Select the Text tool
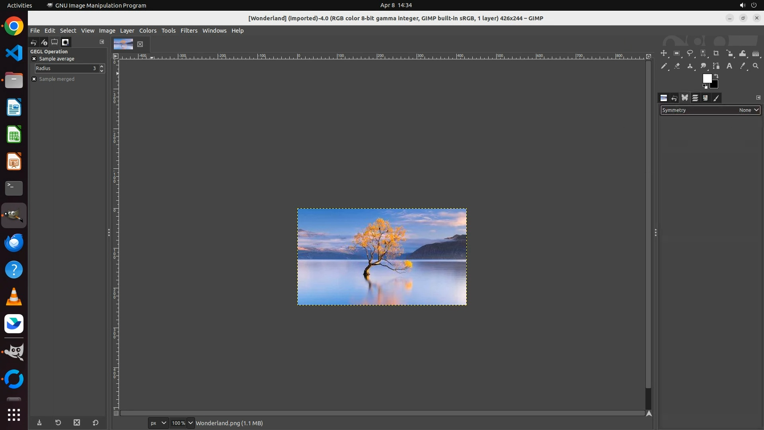The width and height of the screenshot is (764, 430). (729, 66)
